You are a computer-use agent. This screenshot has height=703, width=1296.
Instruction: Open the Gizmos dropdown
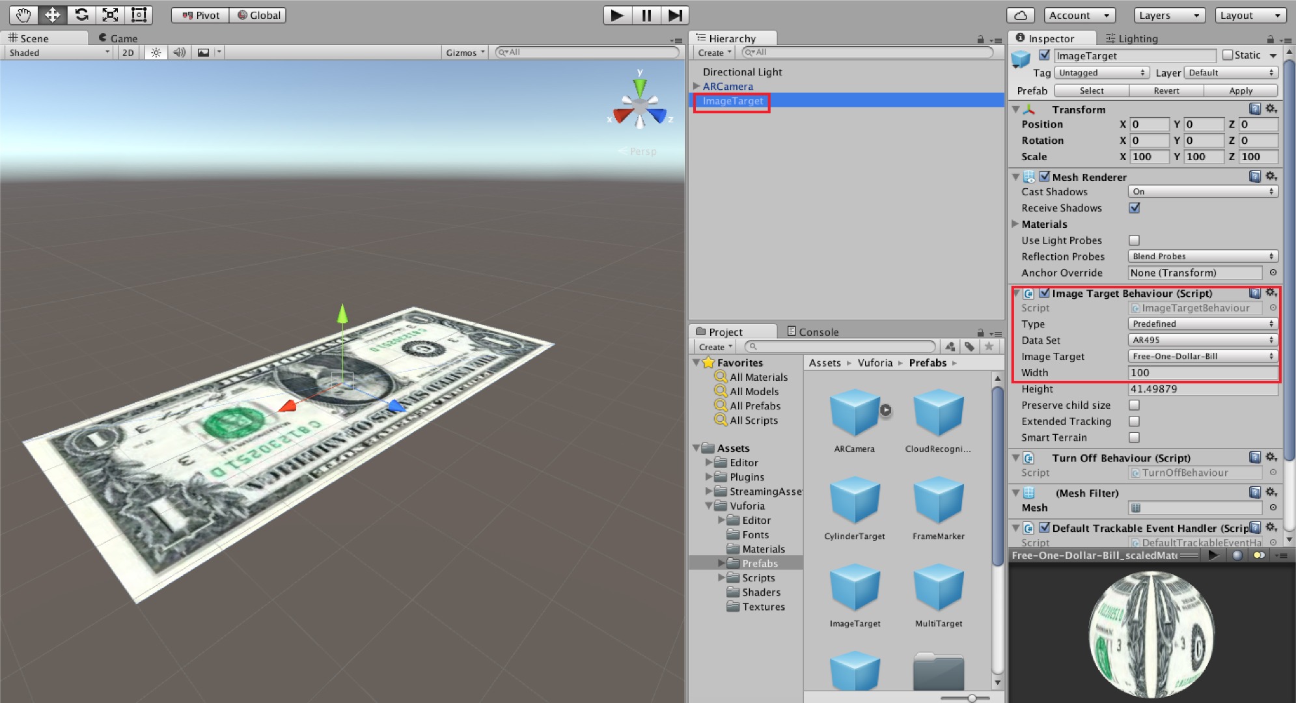point(465,53)
